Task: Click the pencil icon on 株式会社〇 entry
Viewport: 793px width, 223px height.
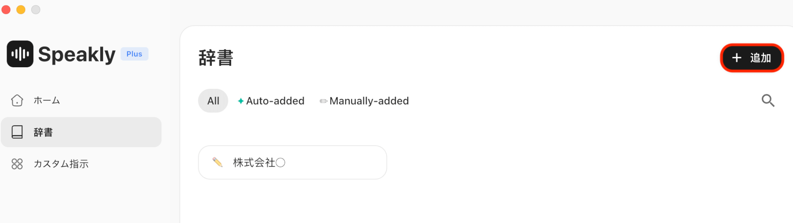Action: tap(217, 162)
